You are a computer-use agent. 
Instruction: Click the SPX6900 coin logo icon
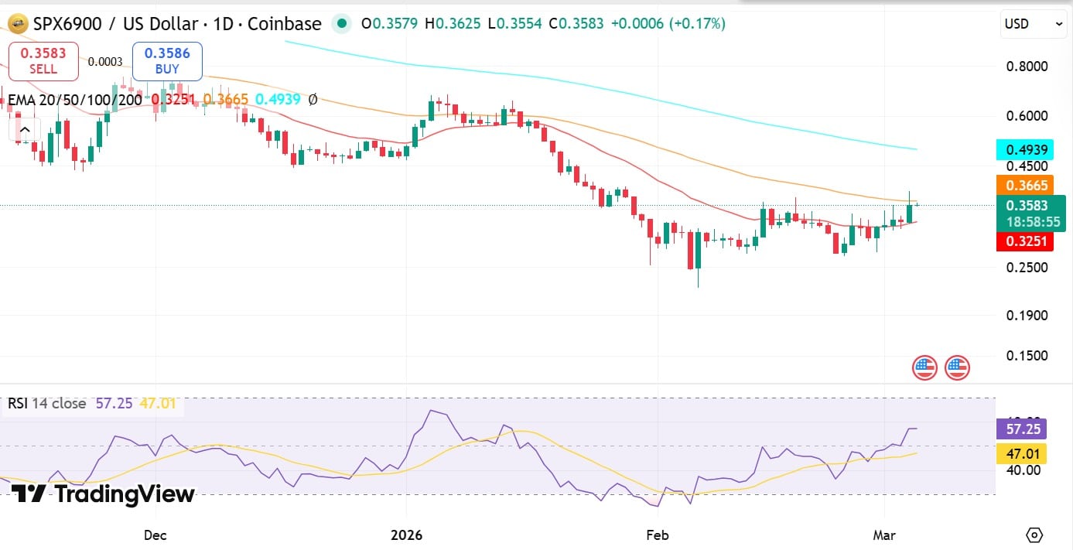click(16, 24)
